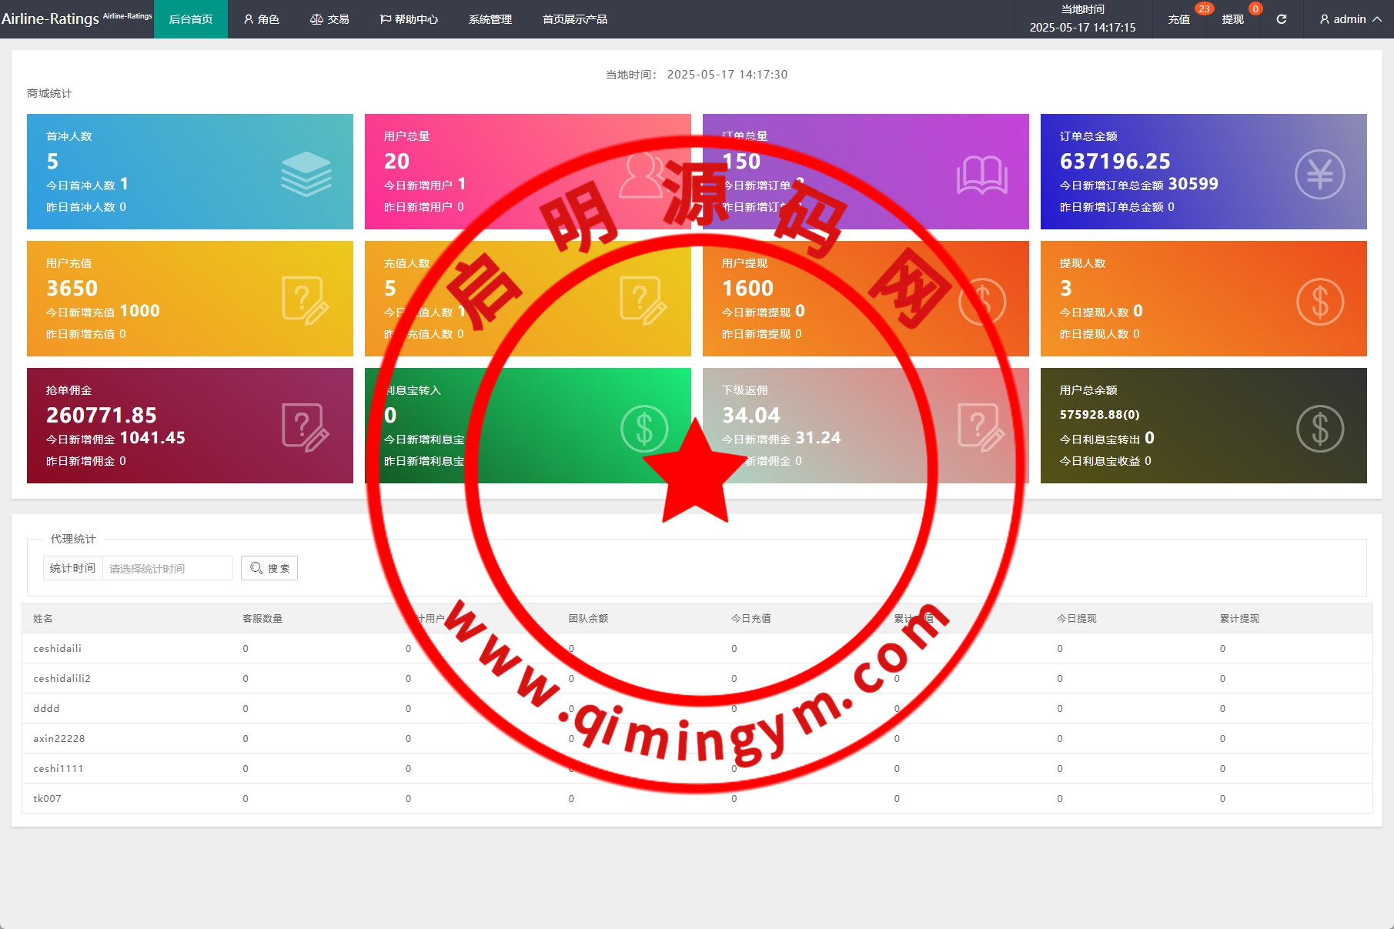
Task: Click the 统计时间 date input field
Action: click(x=167, y=568)
